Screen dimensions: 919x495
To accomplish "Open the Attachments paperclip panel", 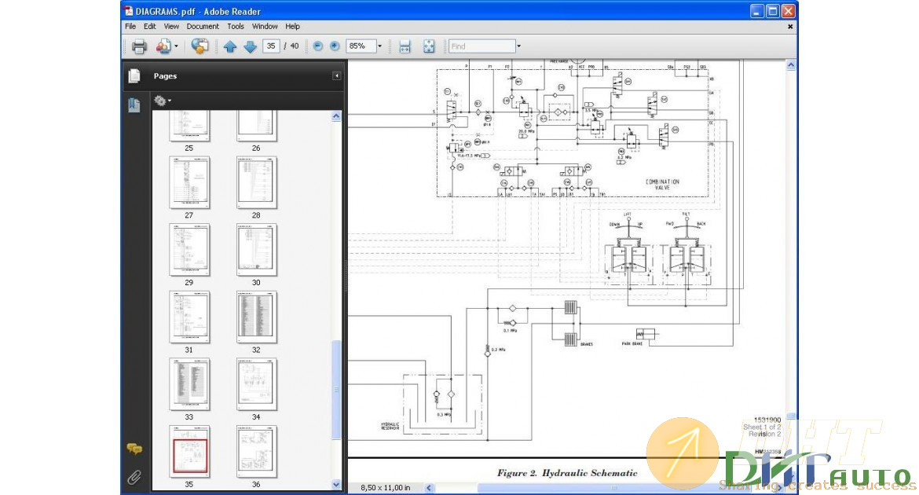I will click(x=134, y=478).
